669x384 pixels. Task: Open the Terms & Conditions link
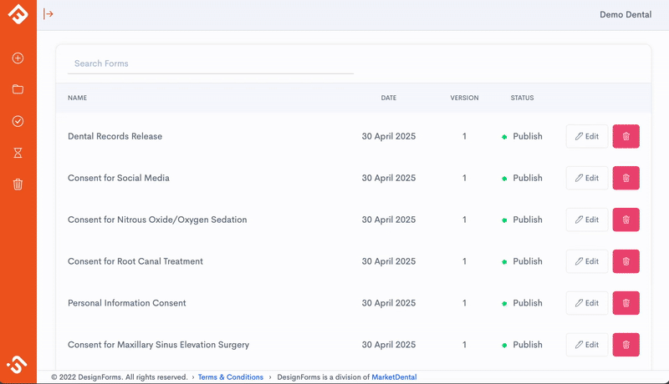coord(231,377)
